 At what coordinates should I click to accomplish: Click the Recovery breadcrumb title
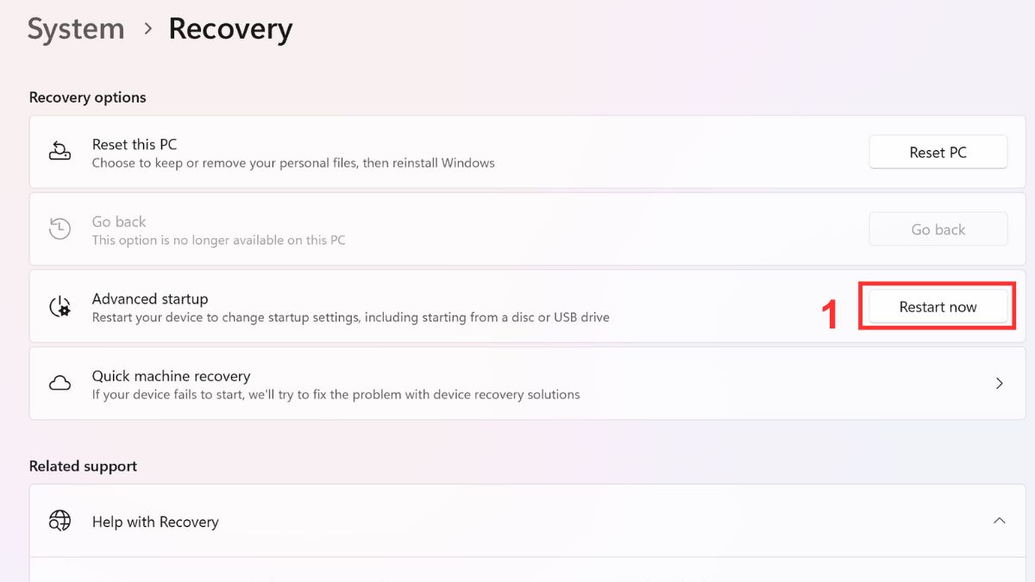tap(230, 28)
